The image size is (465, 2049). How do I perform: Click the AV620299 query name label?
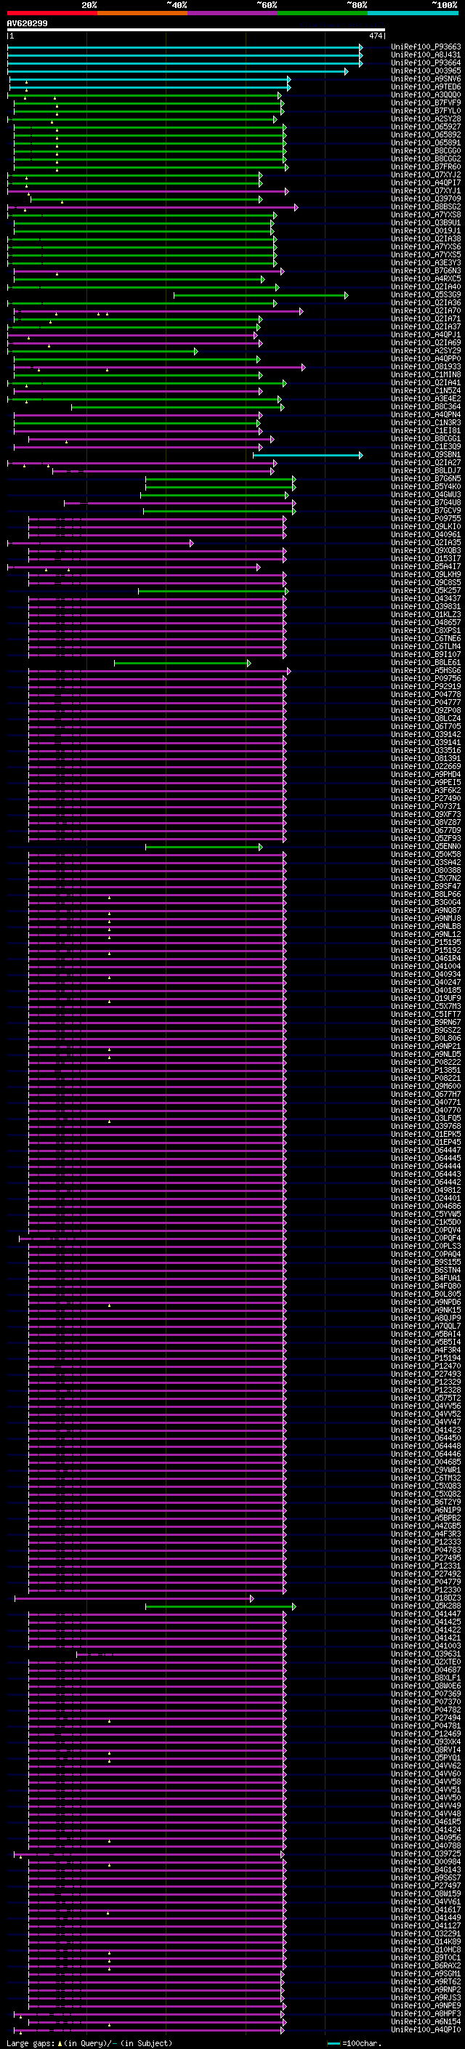27,23
